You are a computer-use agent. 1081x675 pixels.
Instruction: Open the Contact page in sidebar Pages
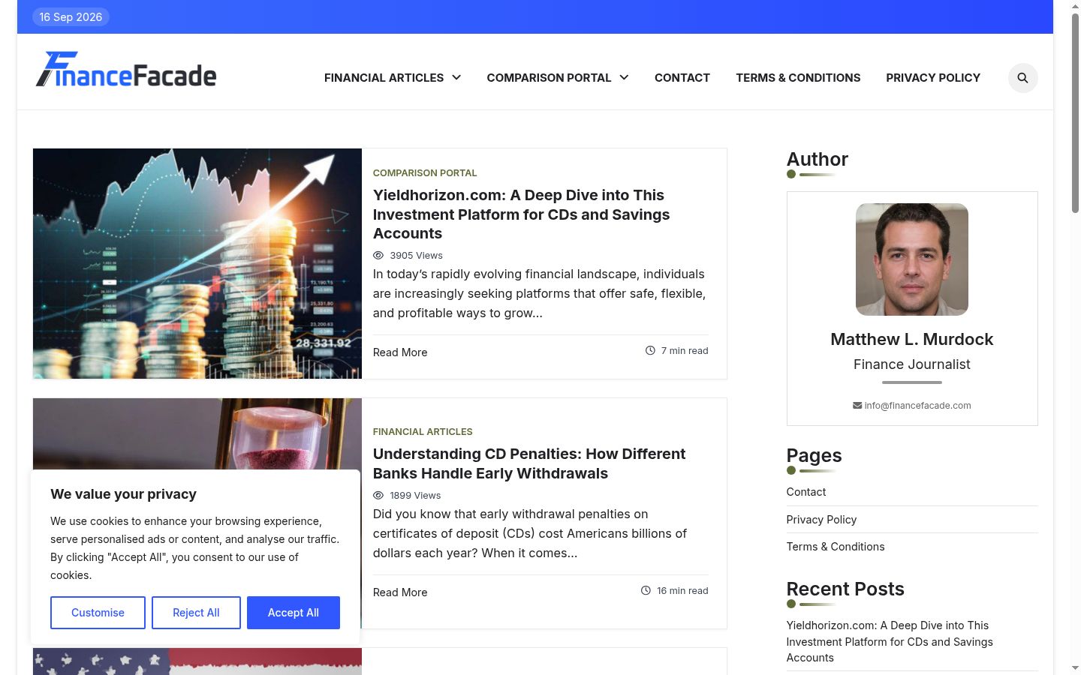(x=806, y=492)
